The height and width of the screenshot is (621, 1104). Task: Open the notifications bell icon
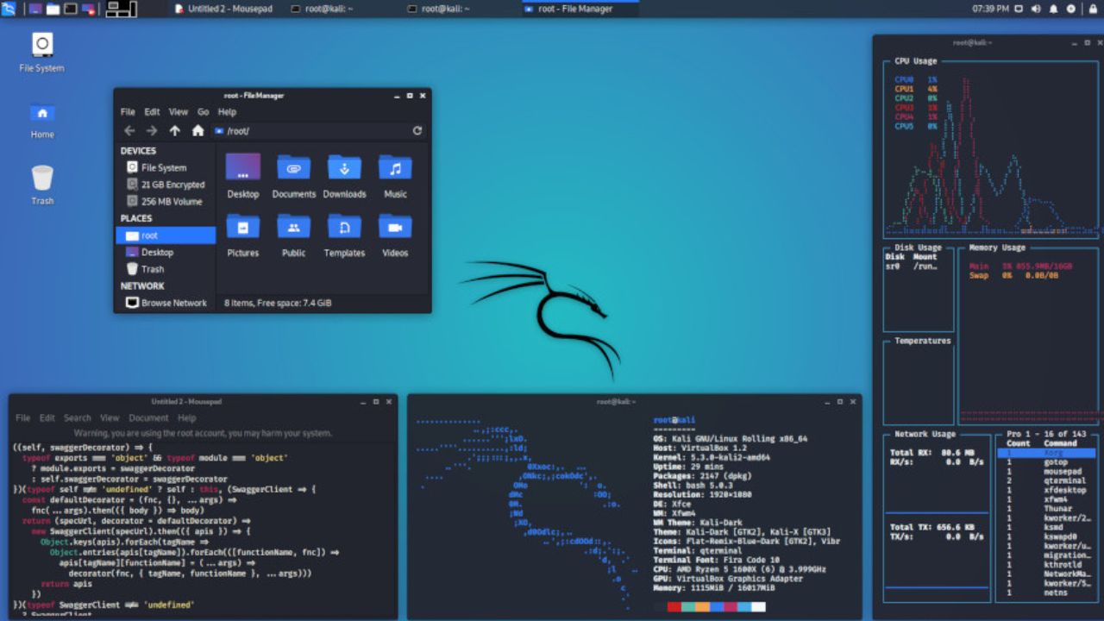click(x=1054, y=9)
